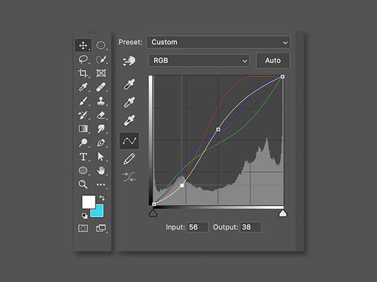This screenshot has width=377, height=282.
Task: Click the cyan background color swatch
Action: [99, 212]
